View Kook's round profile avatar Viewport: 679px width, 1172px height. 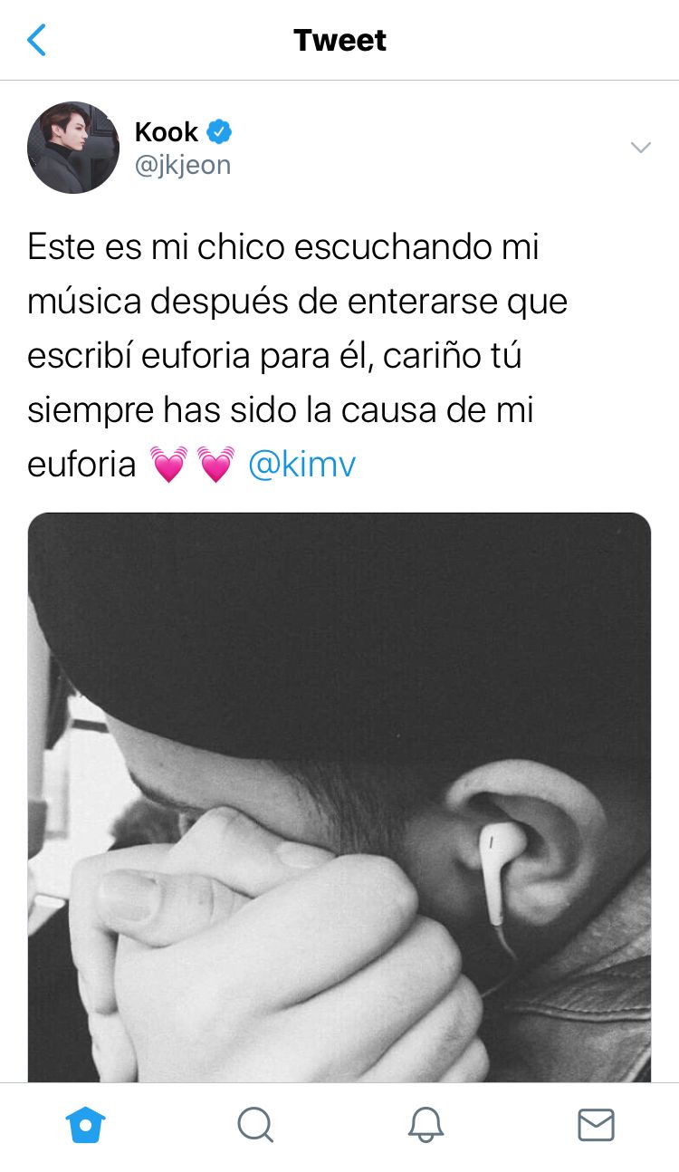[73, 148]
